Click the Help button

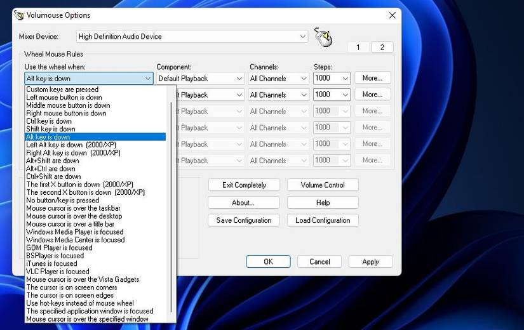click(323, 202)
